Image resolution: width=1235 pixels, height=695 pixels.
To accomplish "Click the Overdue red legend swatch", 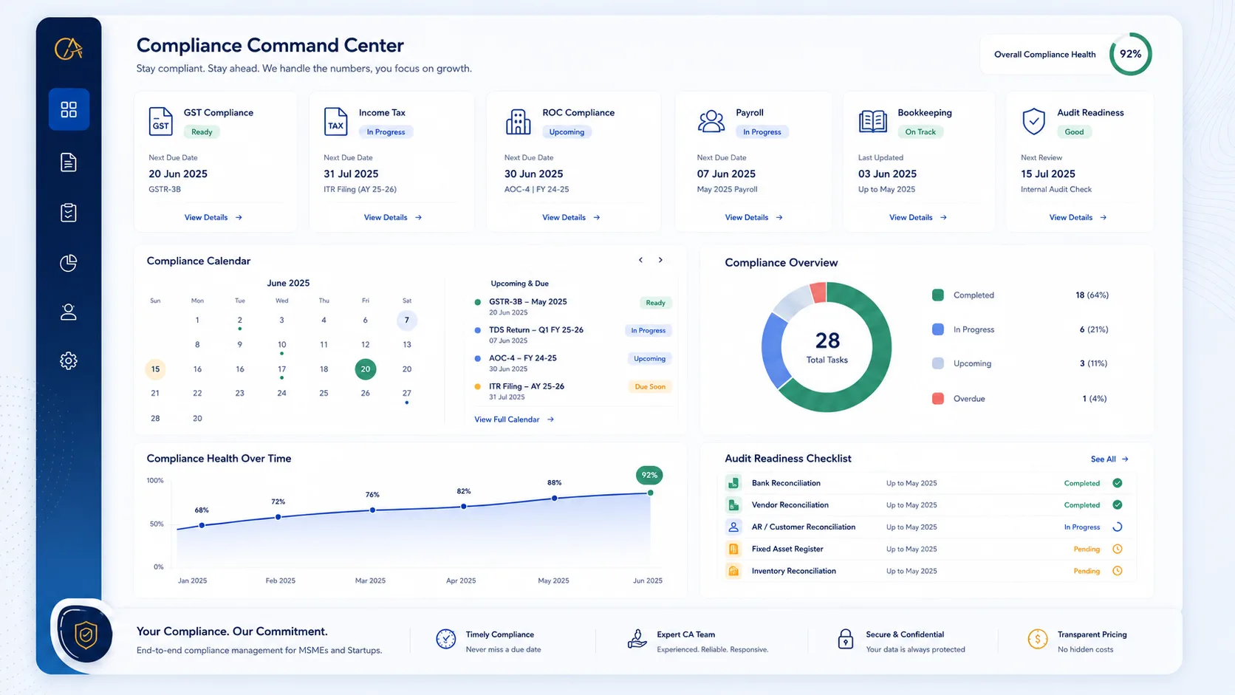I will tap(938, 399).
